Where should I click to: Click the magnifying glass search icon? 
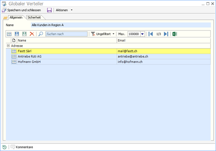click(x=41, y=34)
